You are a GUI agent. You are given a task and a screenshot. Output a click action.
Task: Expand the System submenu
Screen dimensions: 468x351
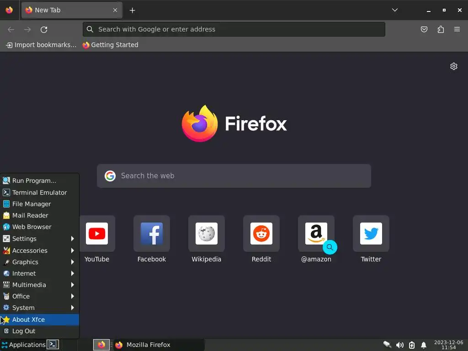pyautogui.click(x=39, y=308)
